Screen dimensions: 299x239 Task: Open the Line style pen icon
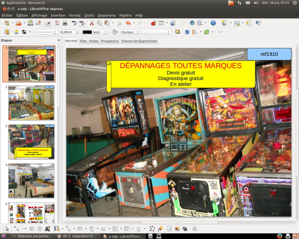(x=16, y=32)
